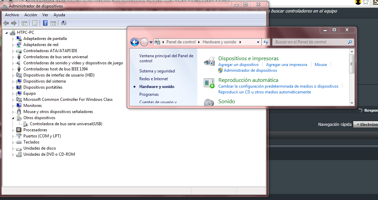Collapse the Otros dispositivos node
Screen dimensions: 378x200
coord(13,118)
